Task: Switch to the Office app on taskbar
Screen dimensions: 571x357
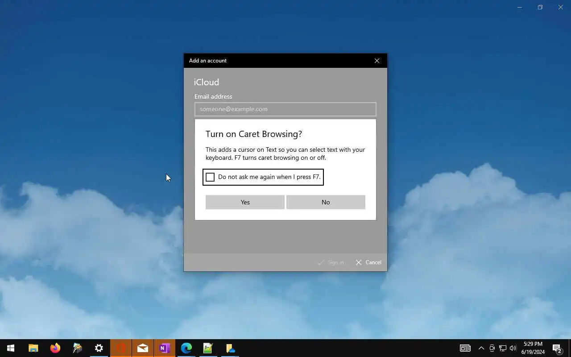Action: (121, 348)
